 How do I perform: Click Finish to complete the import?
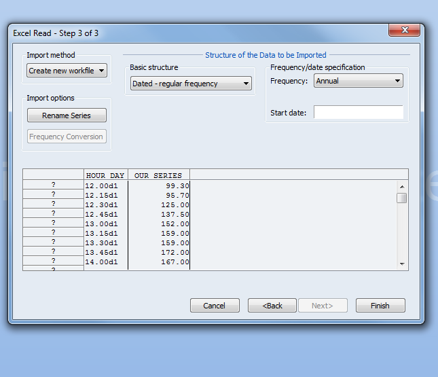[380, 306]
